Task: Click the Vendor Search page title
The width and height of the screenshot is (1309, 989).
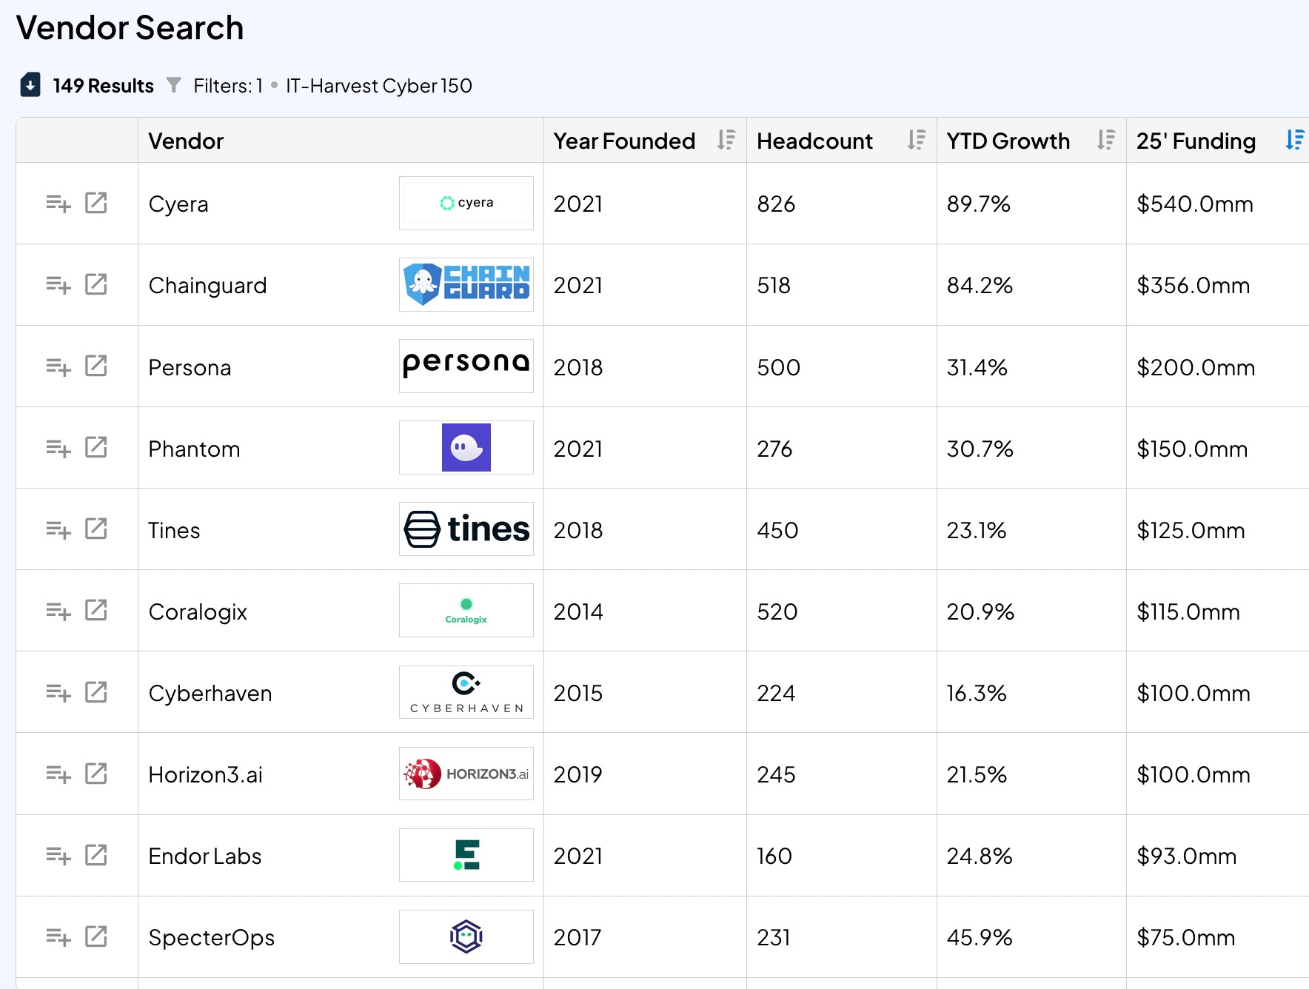Action: pyautogui.click(x=130, y=28)
